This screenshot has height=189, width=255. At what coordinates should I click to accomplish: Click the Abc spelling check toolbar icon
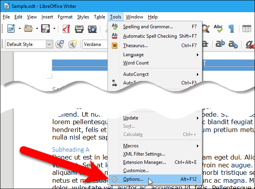(x=218, y=29)
